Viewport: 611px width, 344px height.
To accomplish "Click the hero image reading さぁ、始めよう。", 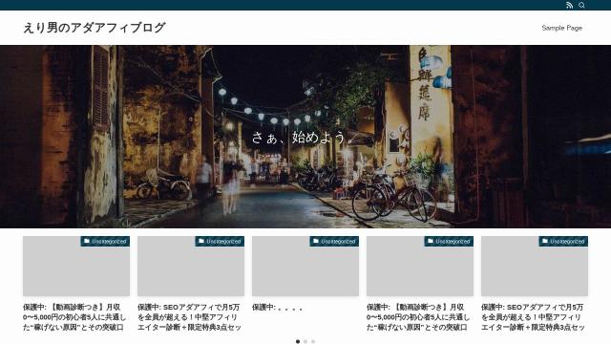I will coord(305,137).
